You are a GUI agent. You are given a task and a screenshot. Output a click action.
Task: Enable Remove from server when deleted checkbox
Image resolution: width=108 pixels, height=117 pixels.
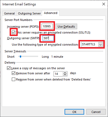(x=13, y=79)
